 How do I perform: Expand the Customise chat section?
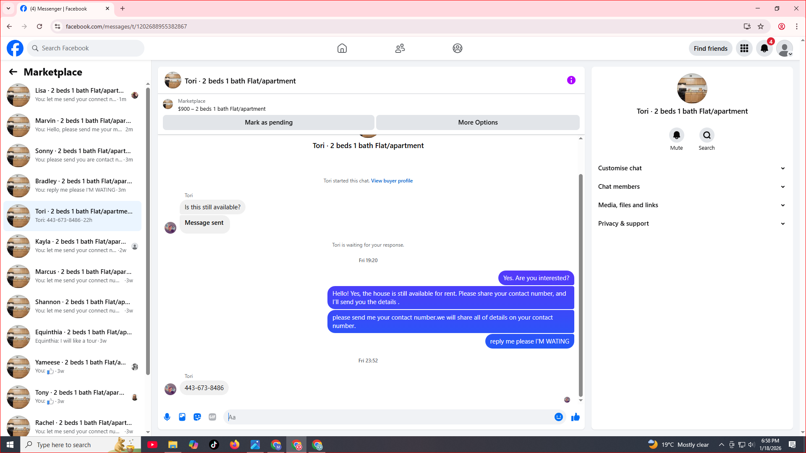click(691, 168)
